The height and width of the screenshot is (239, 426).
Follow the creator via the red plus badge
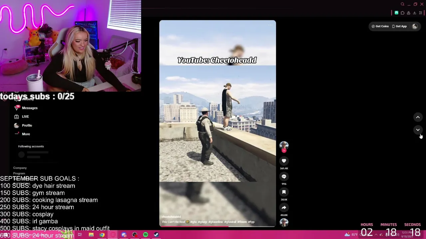[284, 151]
